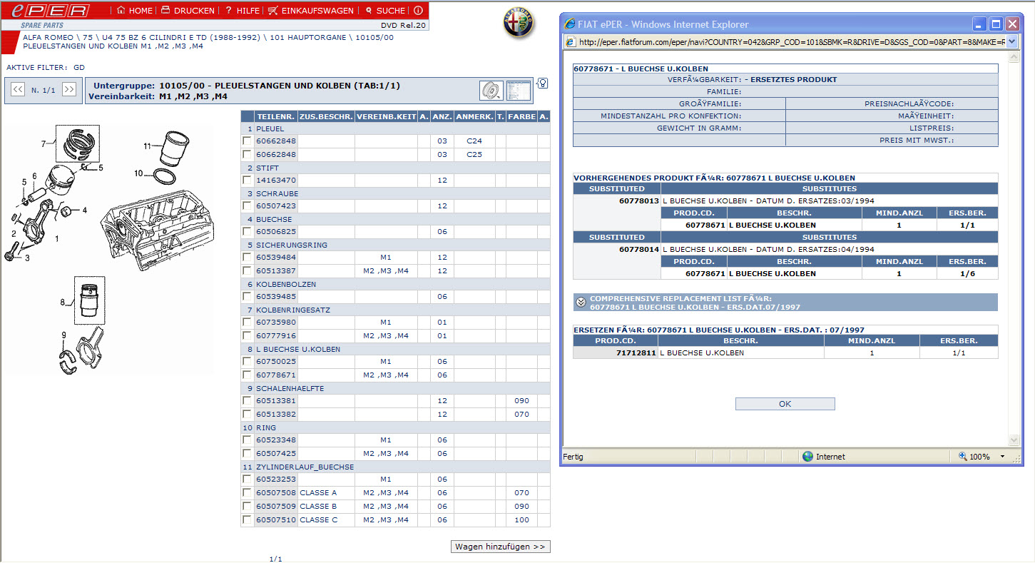This screenshot has width=1035, height=563.
Task: Open part number 60507425 RING row
Action: point(276,453)
